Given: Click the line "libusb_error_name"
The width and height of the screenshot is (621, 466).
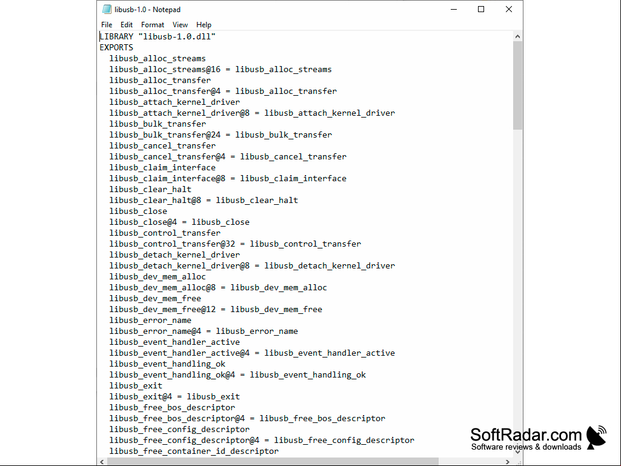Looking at the screenshot, I should point(150,320).
